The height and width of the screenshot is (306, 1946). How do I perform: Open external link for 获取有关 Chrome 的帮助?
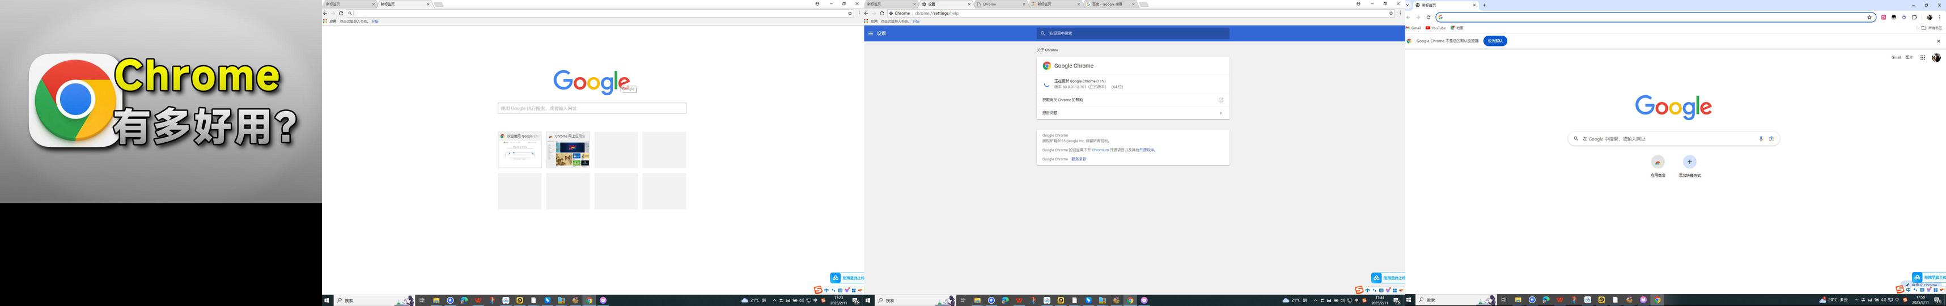pos(1221,100)
